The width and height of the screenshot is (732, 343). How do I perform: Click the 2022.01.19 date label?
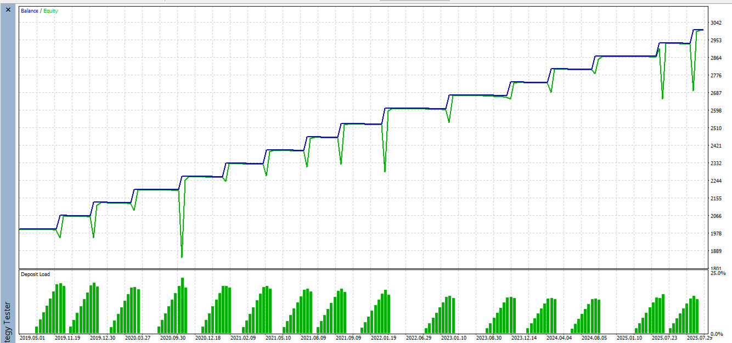pos(384,338)
